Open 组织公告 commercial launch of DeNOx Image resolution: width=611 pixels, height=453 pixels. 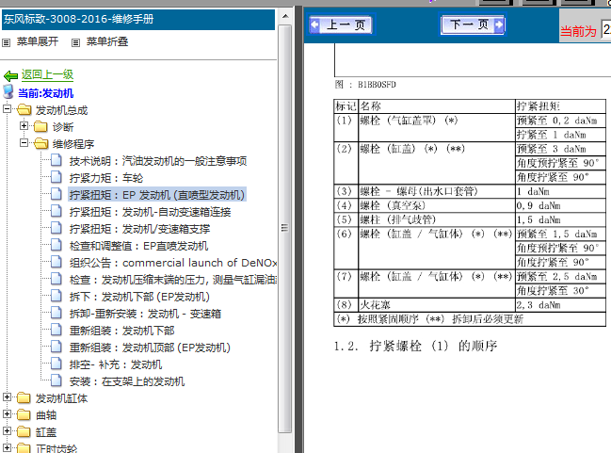pyautogui.click(x=173, y=263)
